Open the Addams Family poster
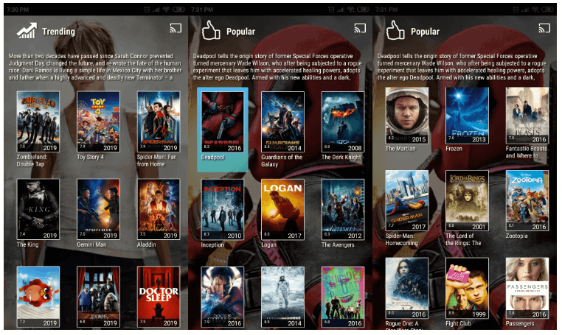The image size is (562, 335). 98,297
